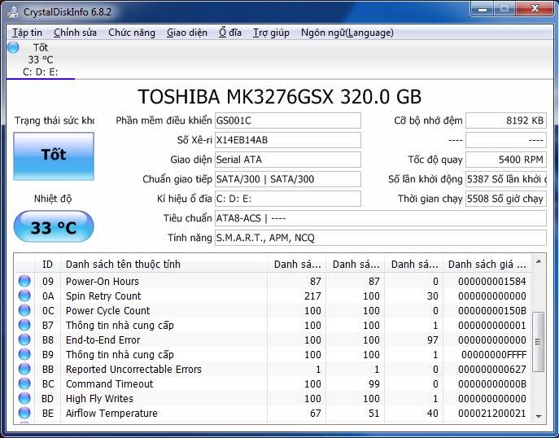Viewport: 559px width, 438px height.
Task: Select the Airflow Temperature attribute row
Action: pyautogui.click(x=273, y=413)
